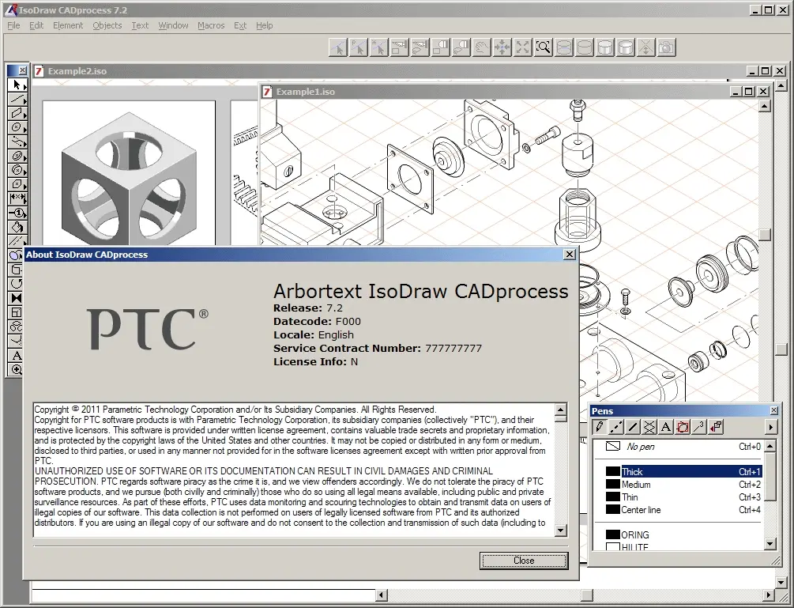This screenshot has height=608, width=794.
Task: Click the four-arrows-inward center icon in the top toolbar
Action: [502, 47]
